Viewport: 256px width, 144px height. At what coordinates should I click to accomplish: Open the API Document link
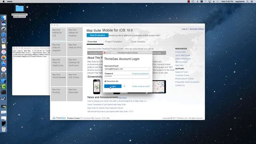pyautogui.click(x=181, y=62)
